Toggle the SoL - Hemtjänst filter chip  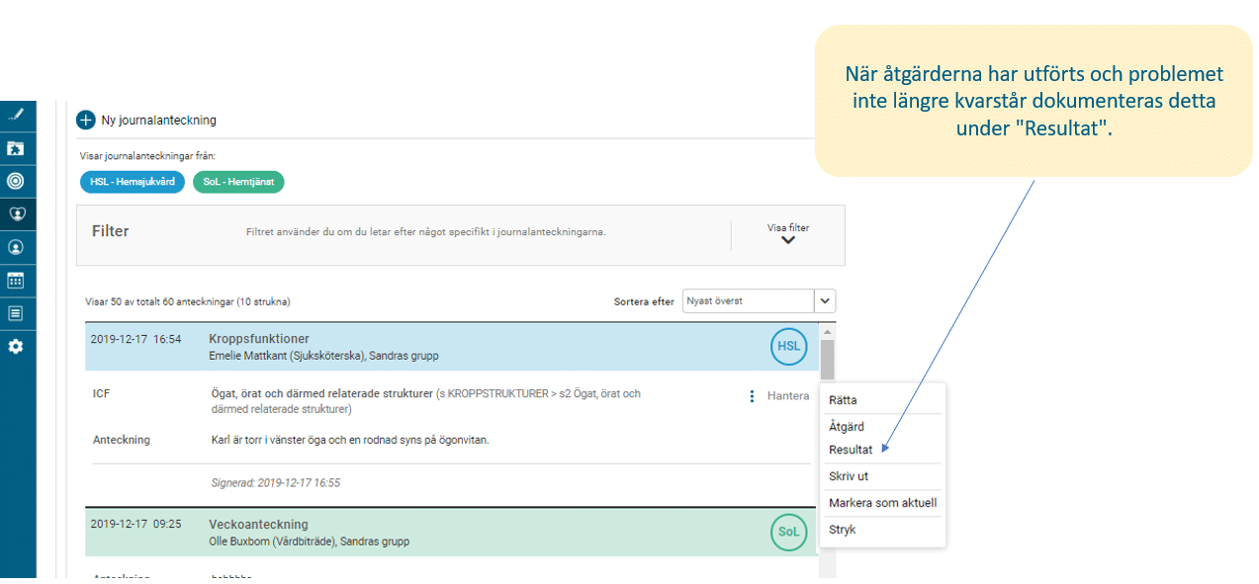[238, 182]
